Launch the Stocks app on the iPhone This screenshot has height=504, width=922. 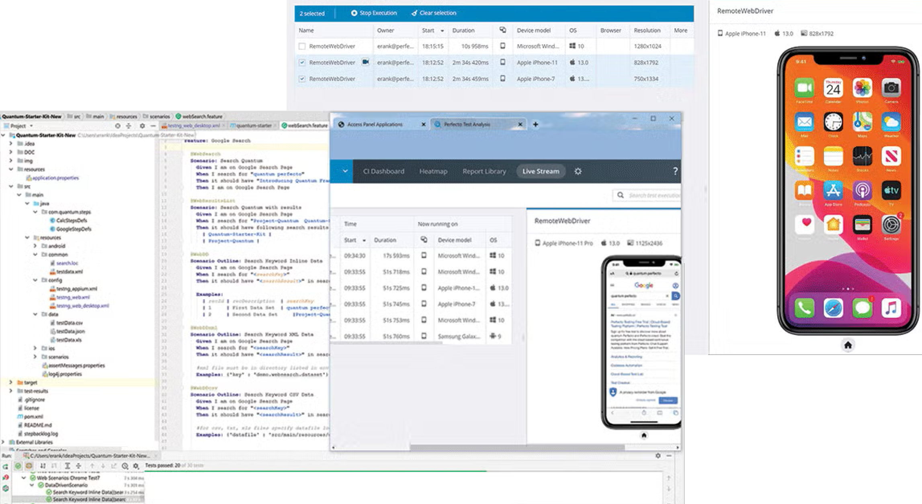862,156
